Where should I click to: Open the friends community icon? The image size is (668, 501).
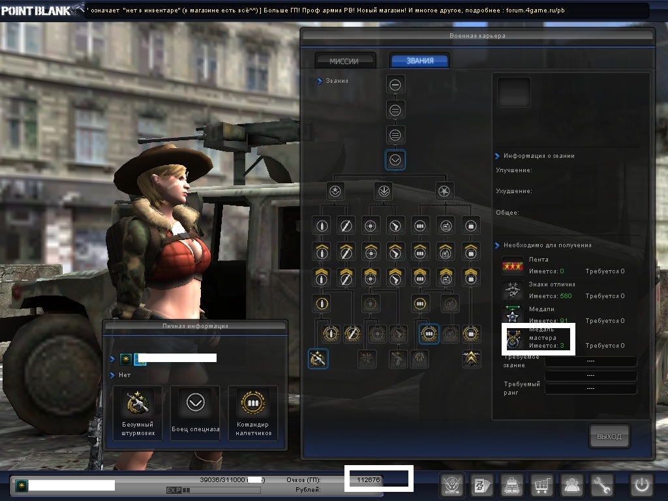pyautogui.click(x=571, y=485)
